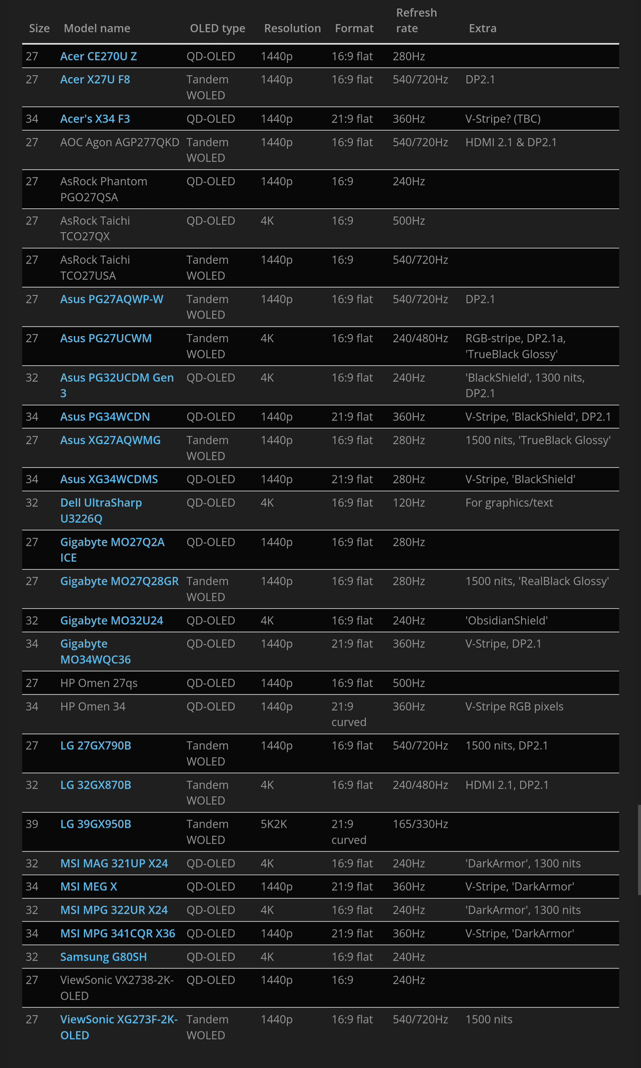The width and height of the screenshot is (641, 1068).
Task: Open Acer's X34 F3 article link
Action: click(95, 119)
